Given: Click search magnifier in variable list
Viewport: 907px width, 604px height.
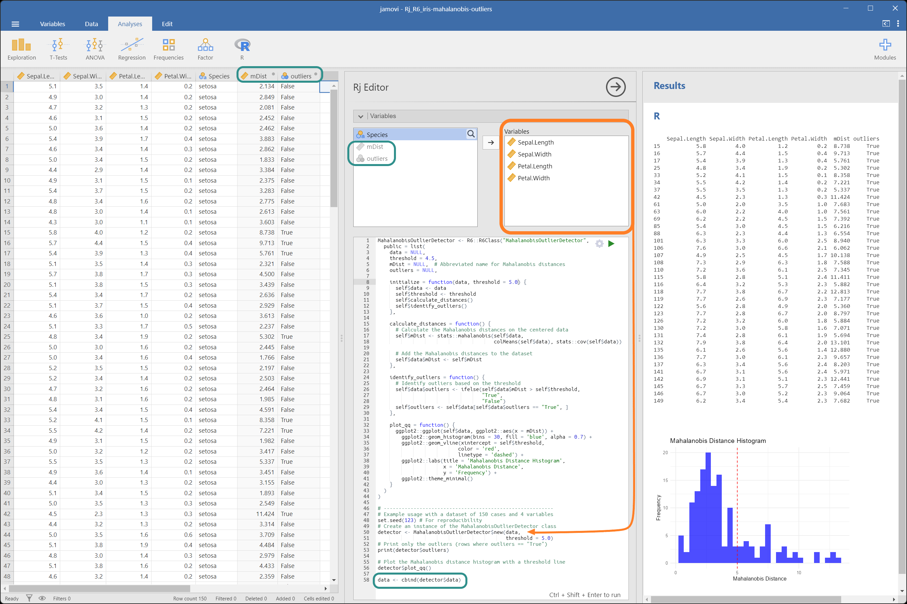Looking at the screenshot, I should tap(471, 134).
